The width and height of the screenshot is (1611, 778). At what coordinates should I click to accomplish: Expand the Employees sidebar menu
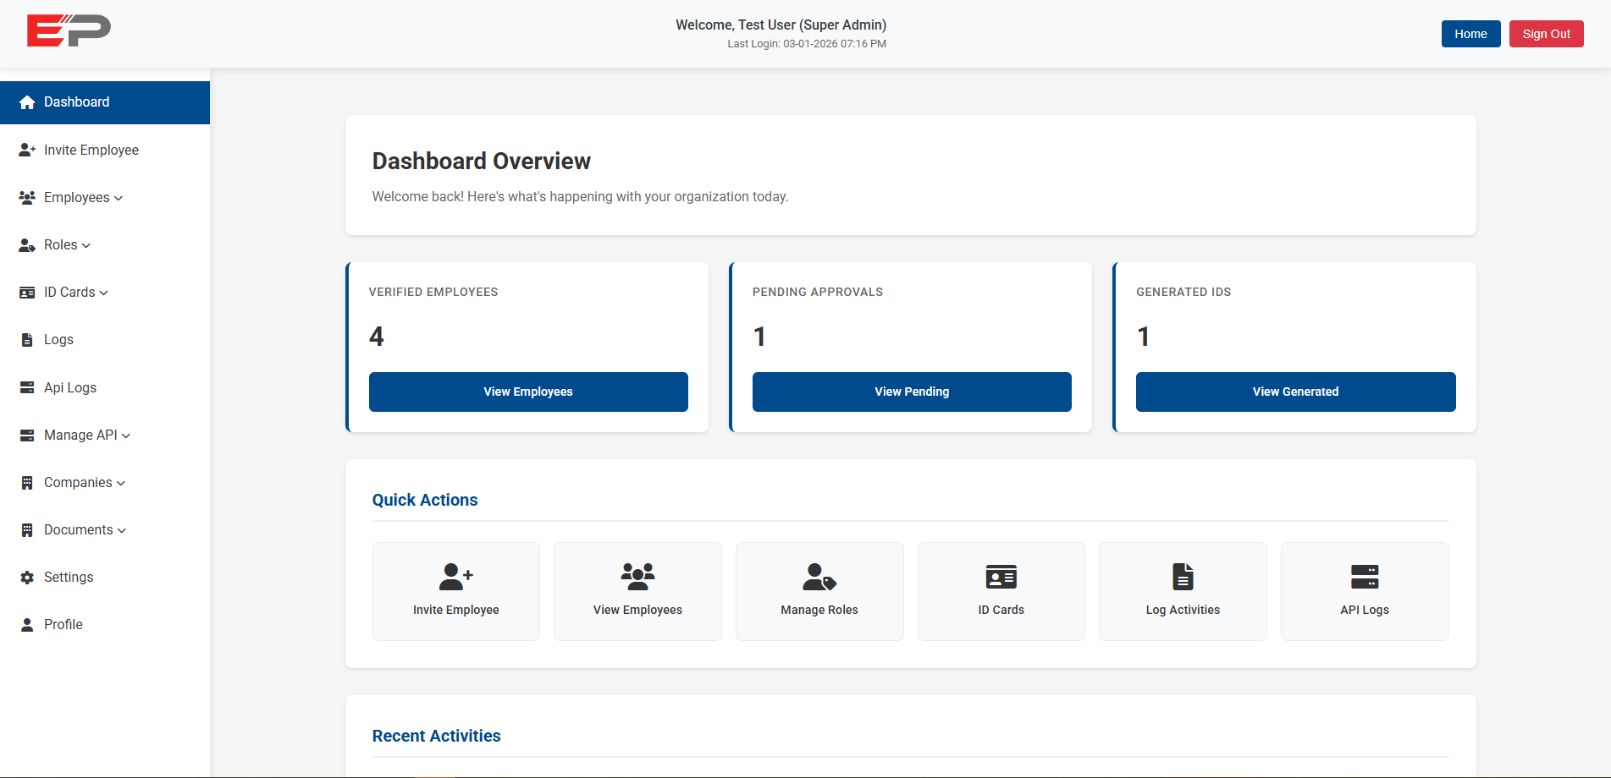[x=77, y=197]
